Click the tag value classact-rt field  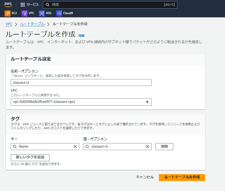[x=117, y=146]
